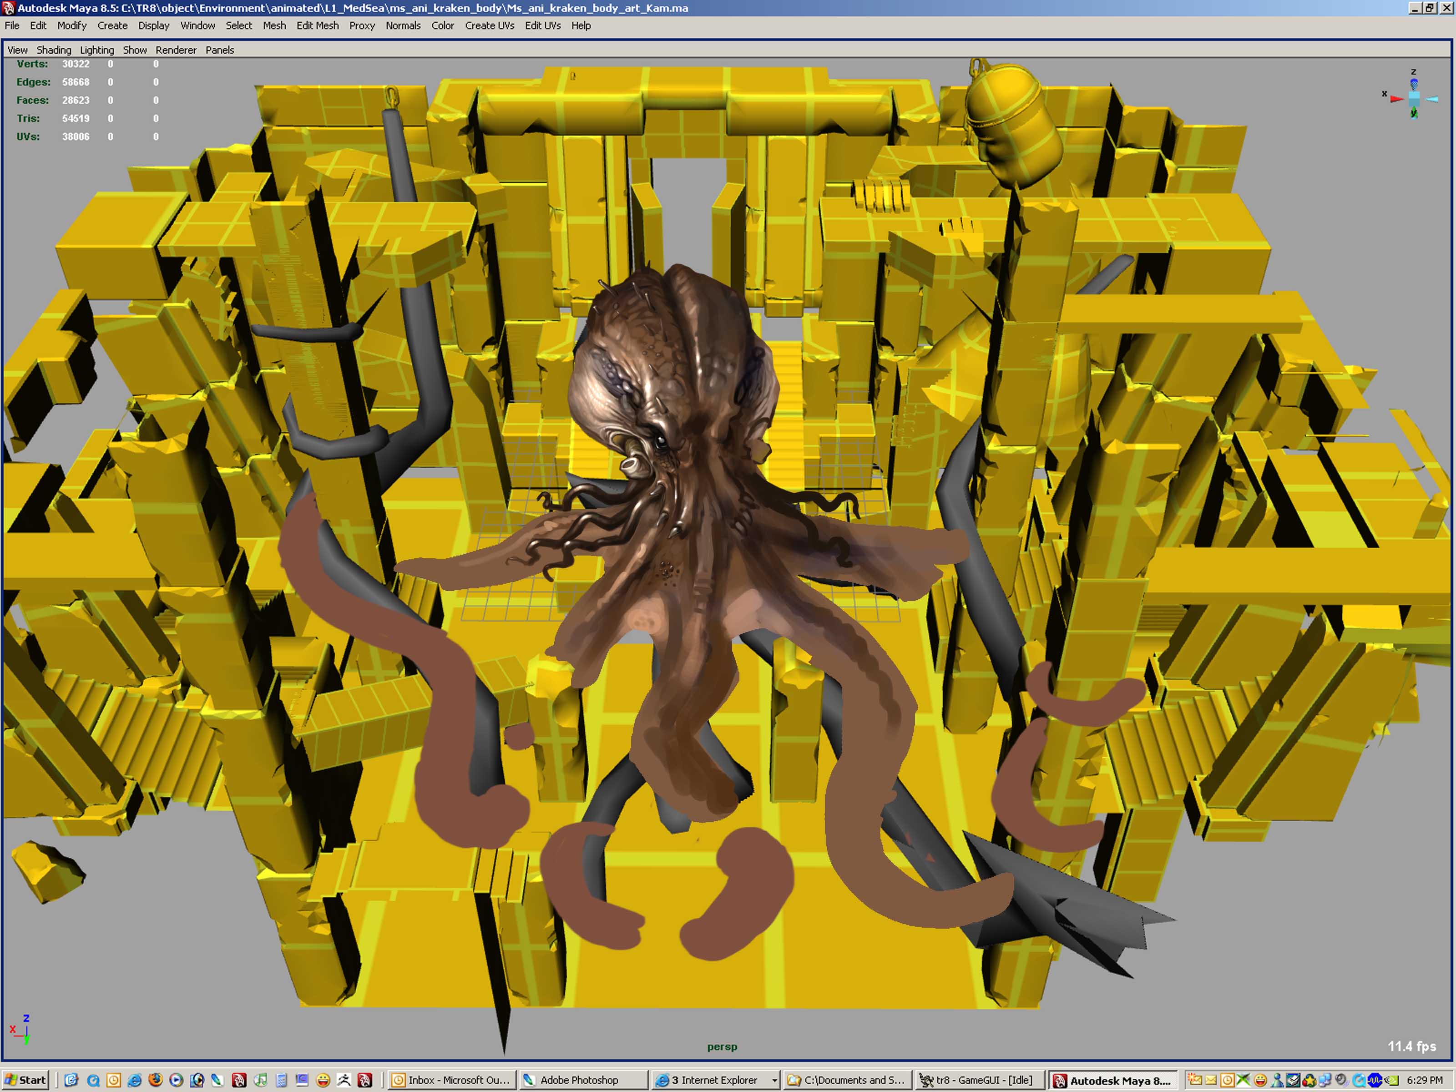This screenshot has width=1456, height=1092.
Task: Open the Photoshop feather quick launch icon
Action: coord(217,1080)
